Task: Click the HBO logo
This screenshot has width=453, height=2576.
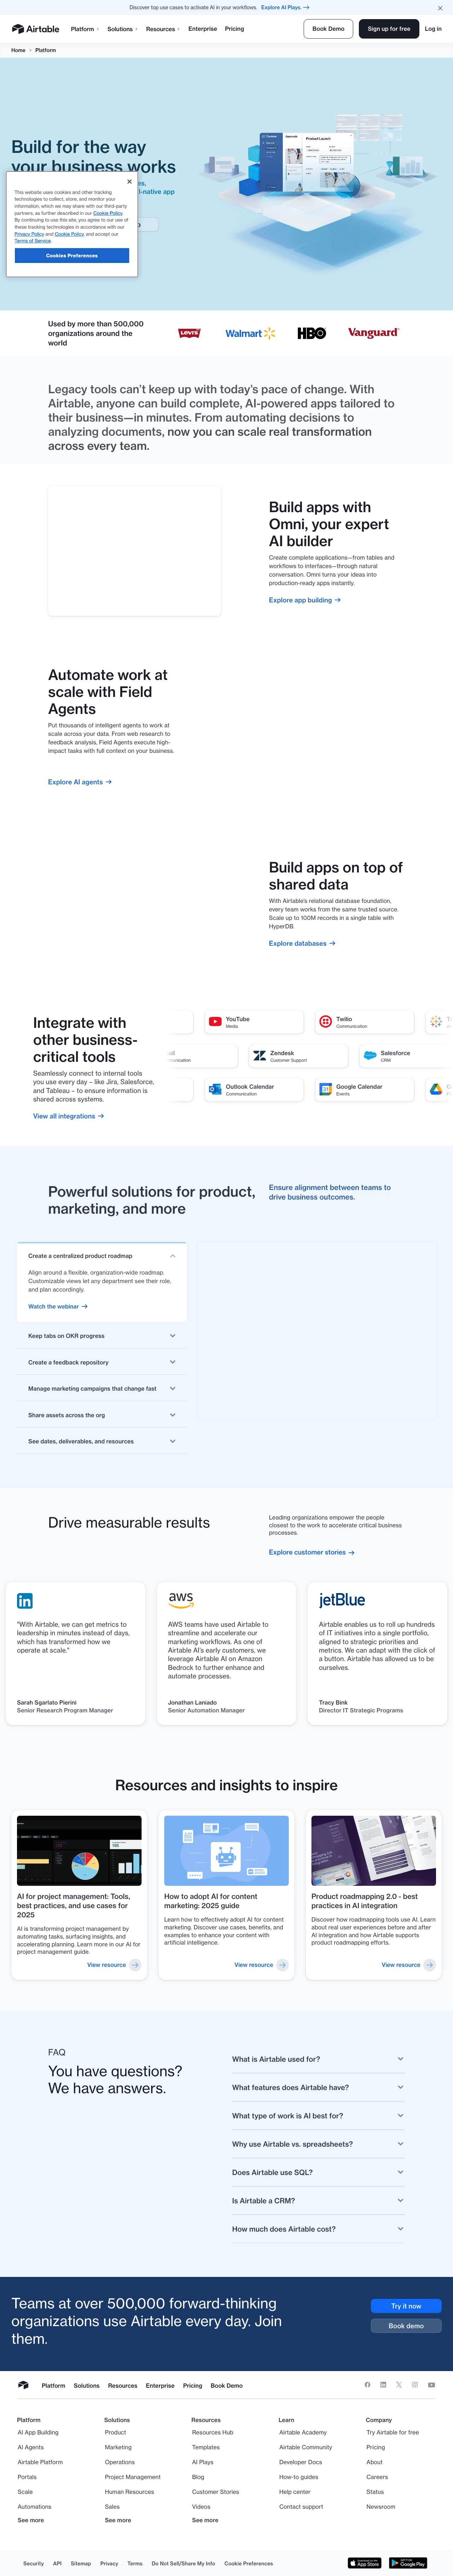Action: tap(312, 333)
